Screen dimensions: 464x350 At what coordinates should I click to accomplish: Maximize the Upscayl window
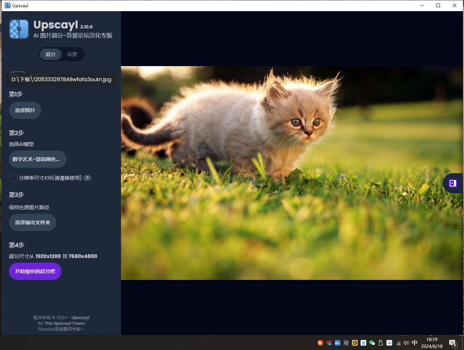point(438,5)
